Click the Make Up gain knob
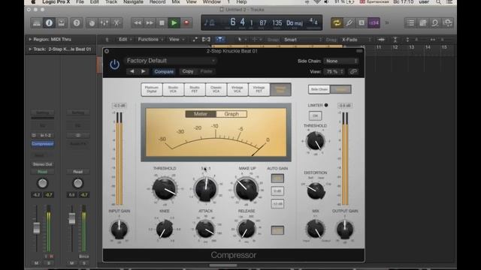Screen dimensions: 481x270 pyautogui.click(x=247, y=189)
